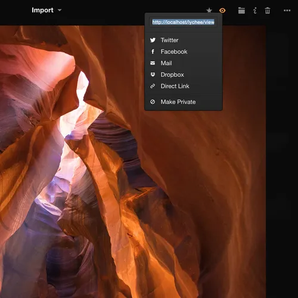Click the Twitter bird icon

153,40
